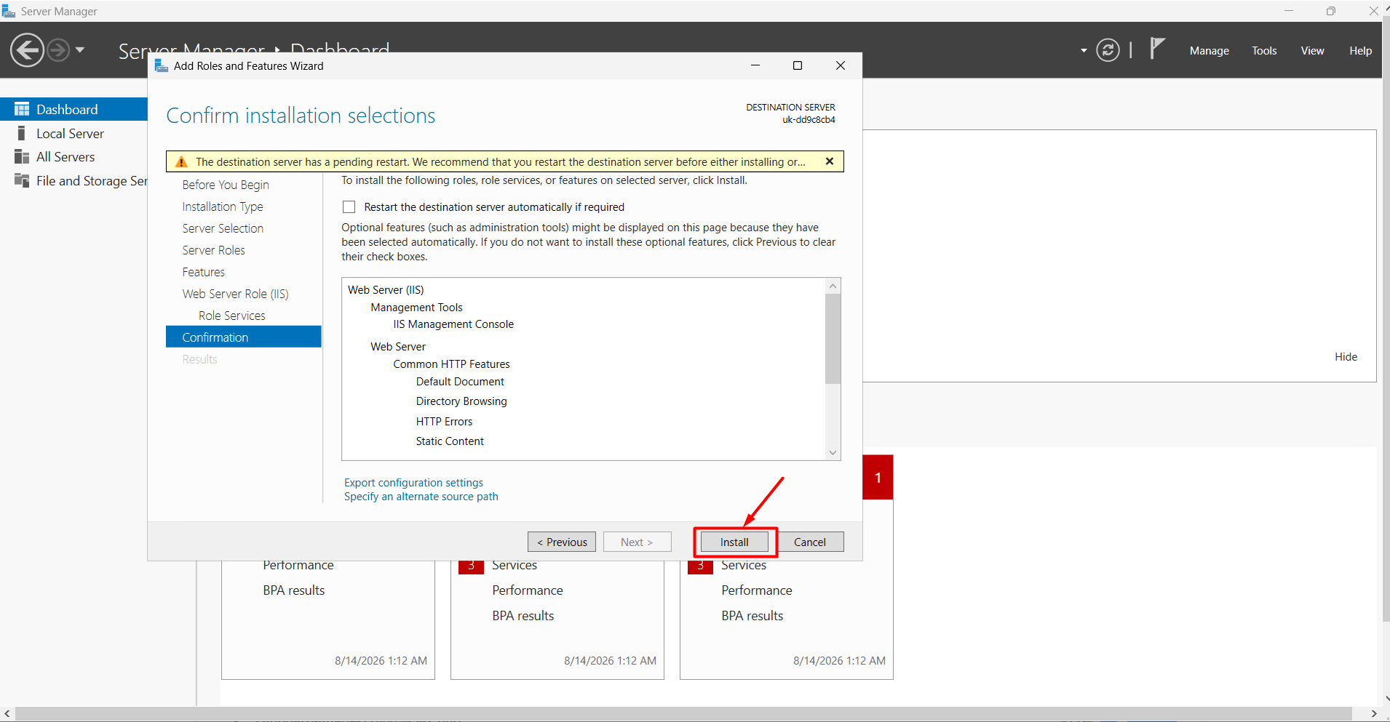Go to Before You Begin step
This screenshot has width=1390, height=722.
(226, 185)
